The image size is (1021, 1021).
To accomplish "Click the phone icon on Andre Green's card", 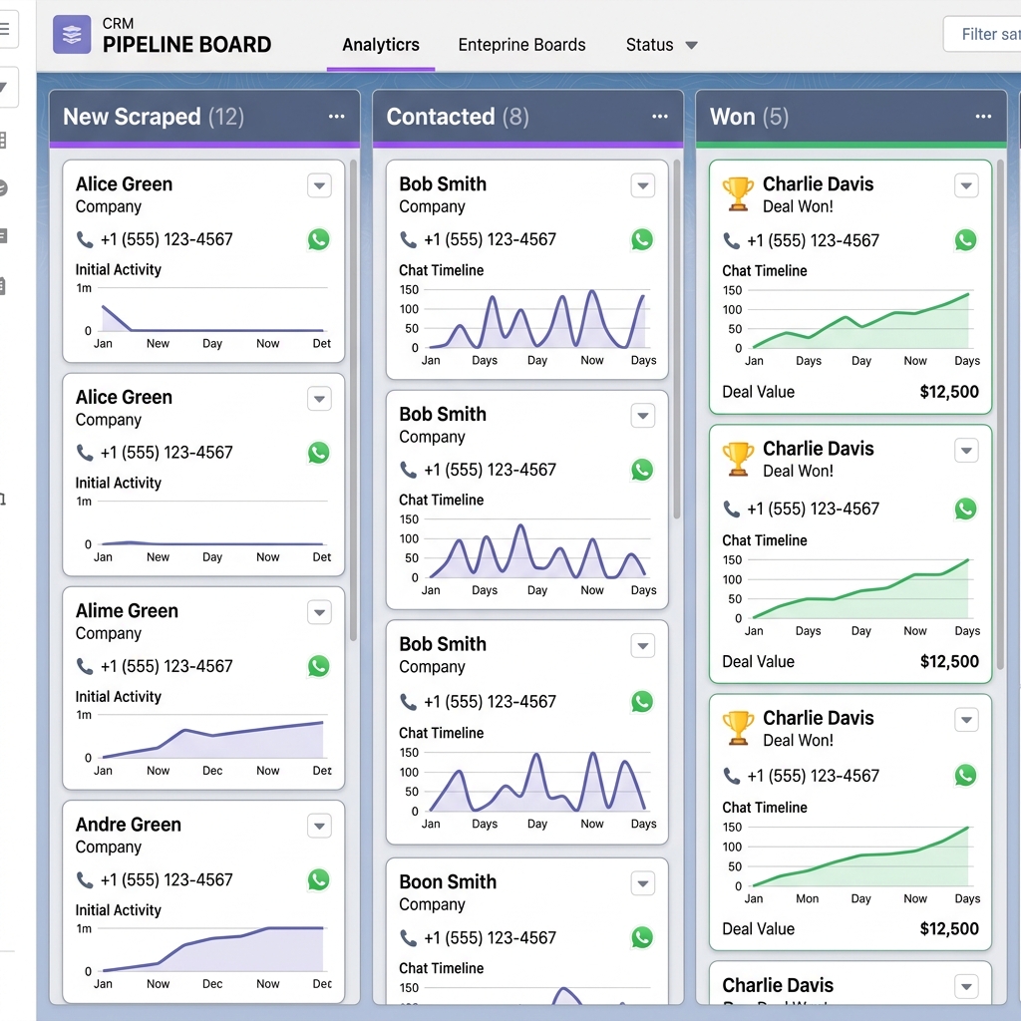I will (85, 879).
